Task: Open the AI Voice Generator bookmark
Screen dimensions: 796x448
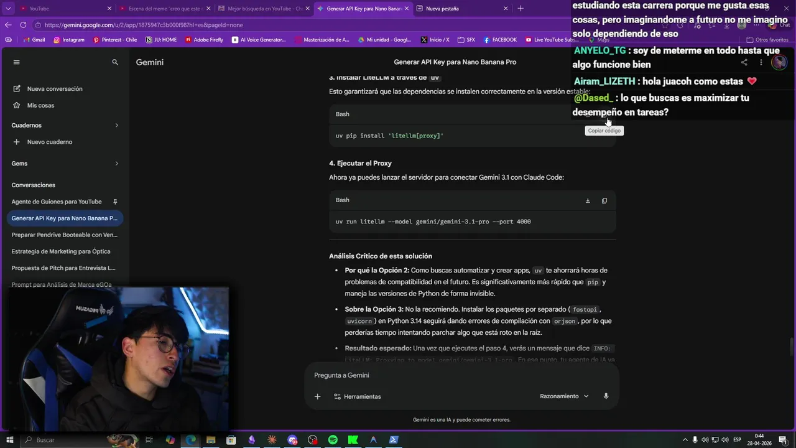Action: coord(259,40)
